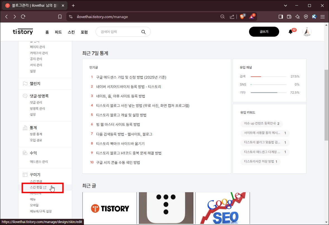Screen dimensions: 329x225
Task: Open Brave Shields from the address bar
Action: click(x=242, y=16)
